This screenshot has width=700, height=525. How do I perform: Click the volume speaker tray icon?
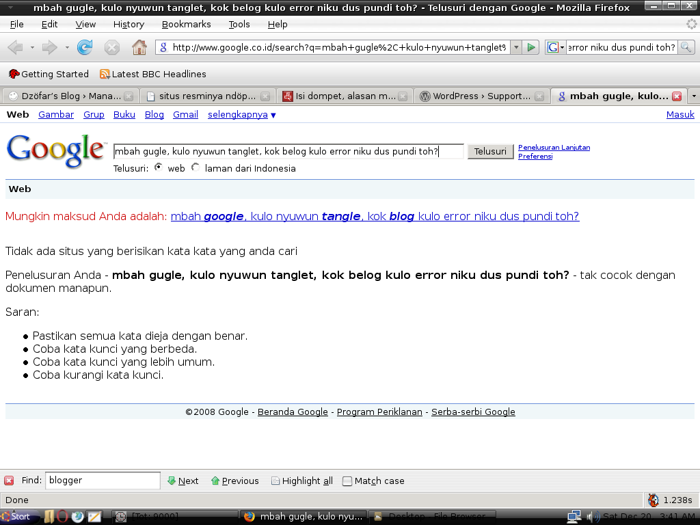coord(593,517)
